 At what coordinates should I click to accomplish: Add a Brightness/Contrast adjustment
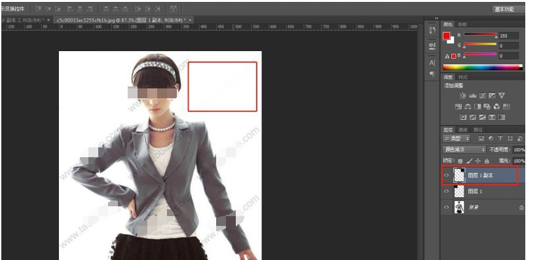click(x=462, y=96)
